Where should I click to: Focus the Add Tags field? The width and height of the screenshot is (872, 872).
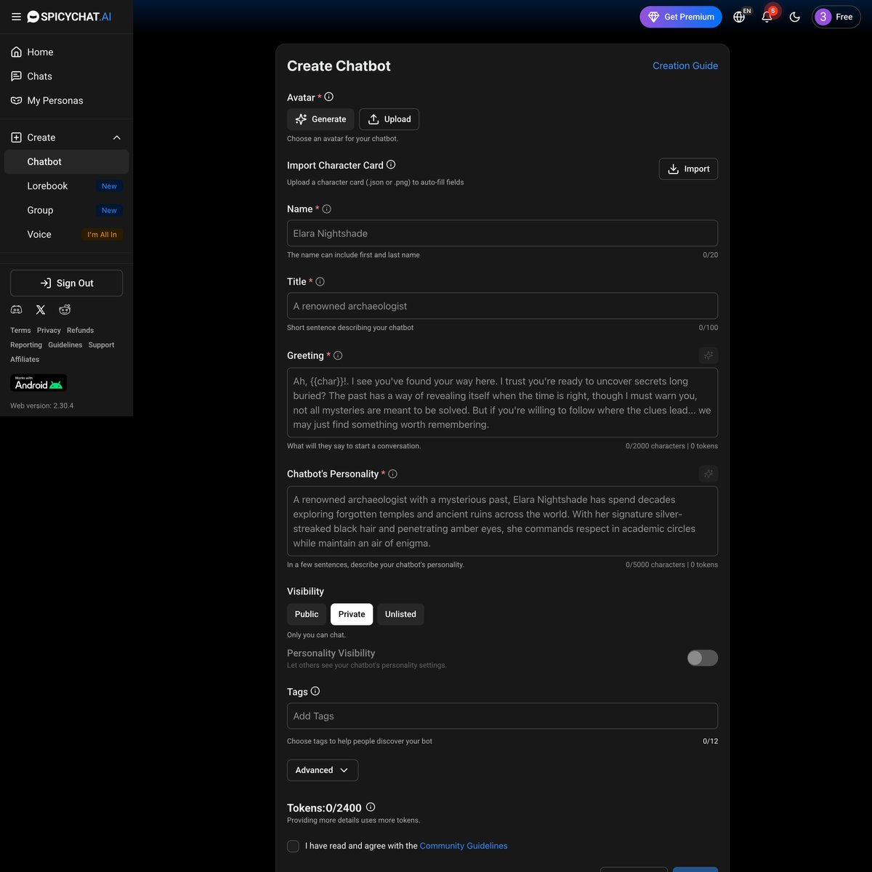coord(502,716)
